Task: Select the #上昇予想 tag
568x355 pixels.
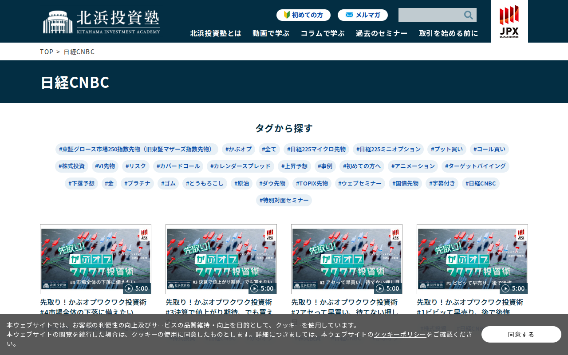Action: [x=294, y=166]
